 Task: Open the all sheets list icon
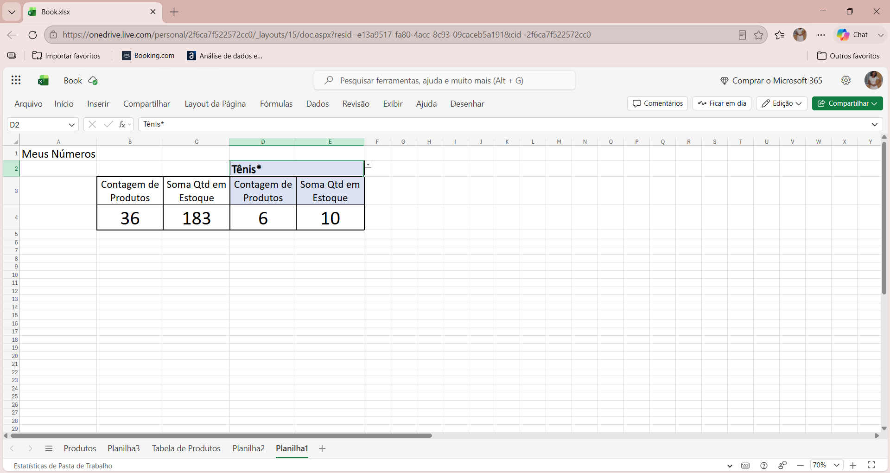(49, 448)
